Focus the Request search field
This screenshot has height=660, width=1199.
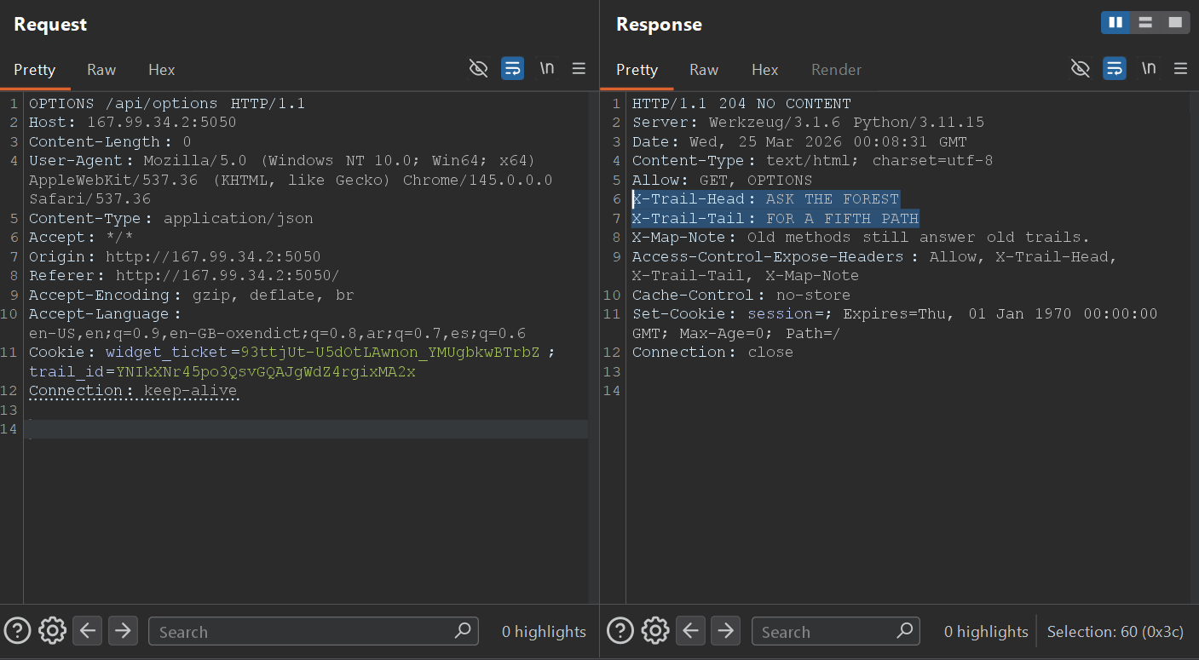click(313, 631)
